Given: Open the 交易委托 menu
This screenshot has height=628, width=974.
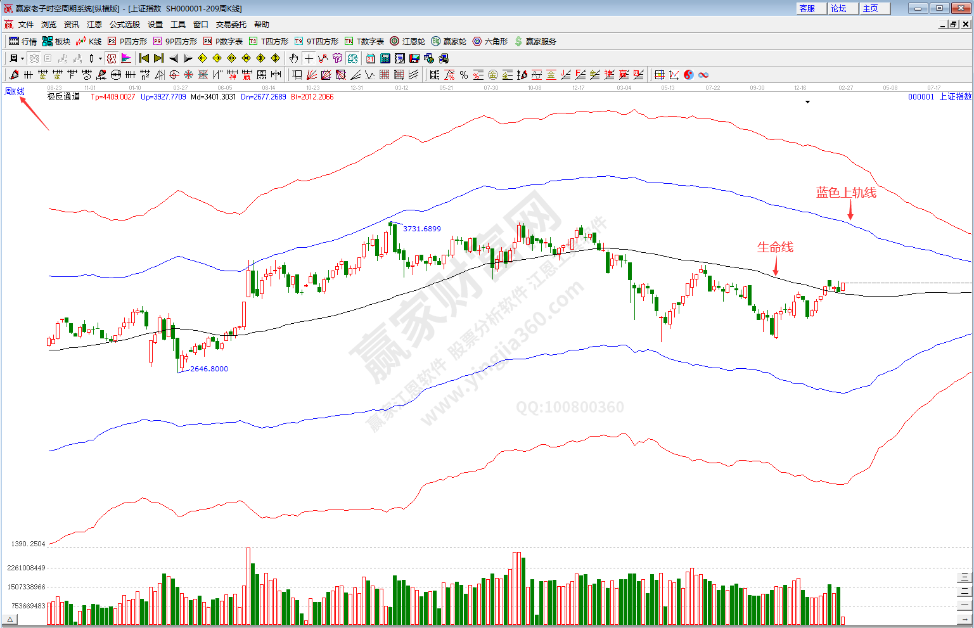Looking at the screenshot, I should (231, 25).
